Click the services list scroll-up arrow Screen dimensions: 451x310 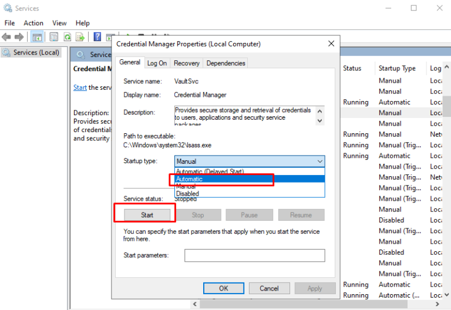coord(447,67)
